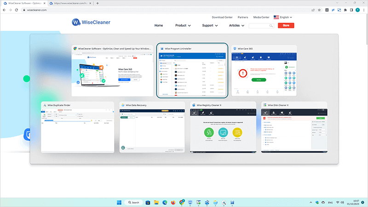
Task: Switch to the Wise Registry Cleaner X window
Action: [223, 127]
